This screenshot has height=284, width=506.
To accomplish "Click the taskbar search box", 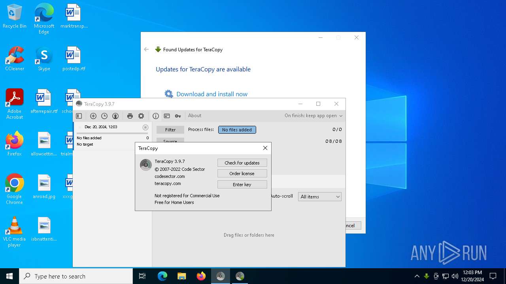I will [x=76, y=276].
